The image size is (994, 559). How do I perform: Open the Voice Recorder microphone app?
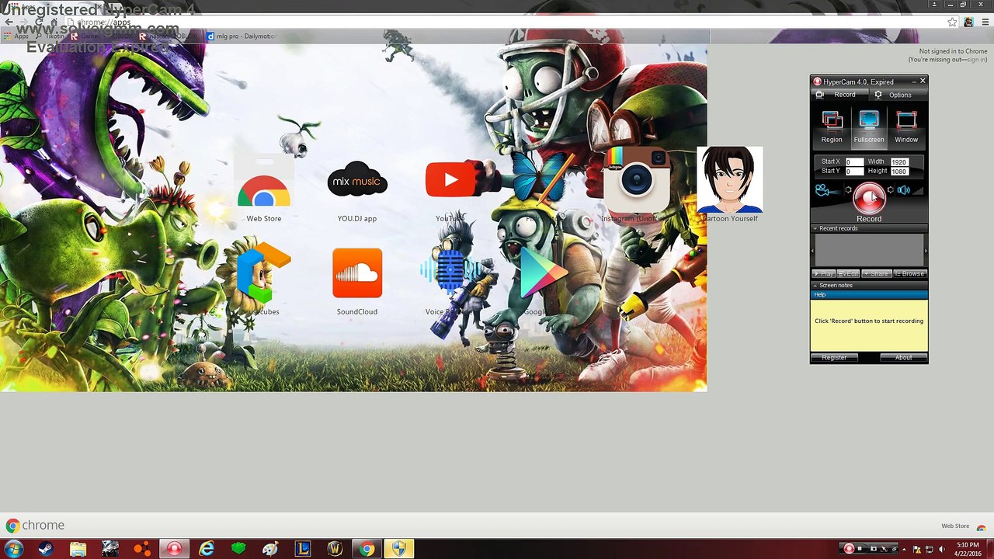tap(450, 272)
